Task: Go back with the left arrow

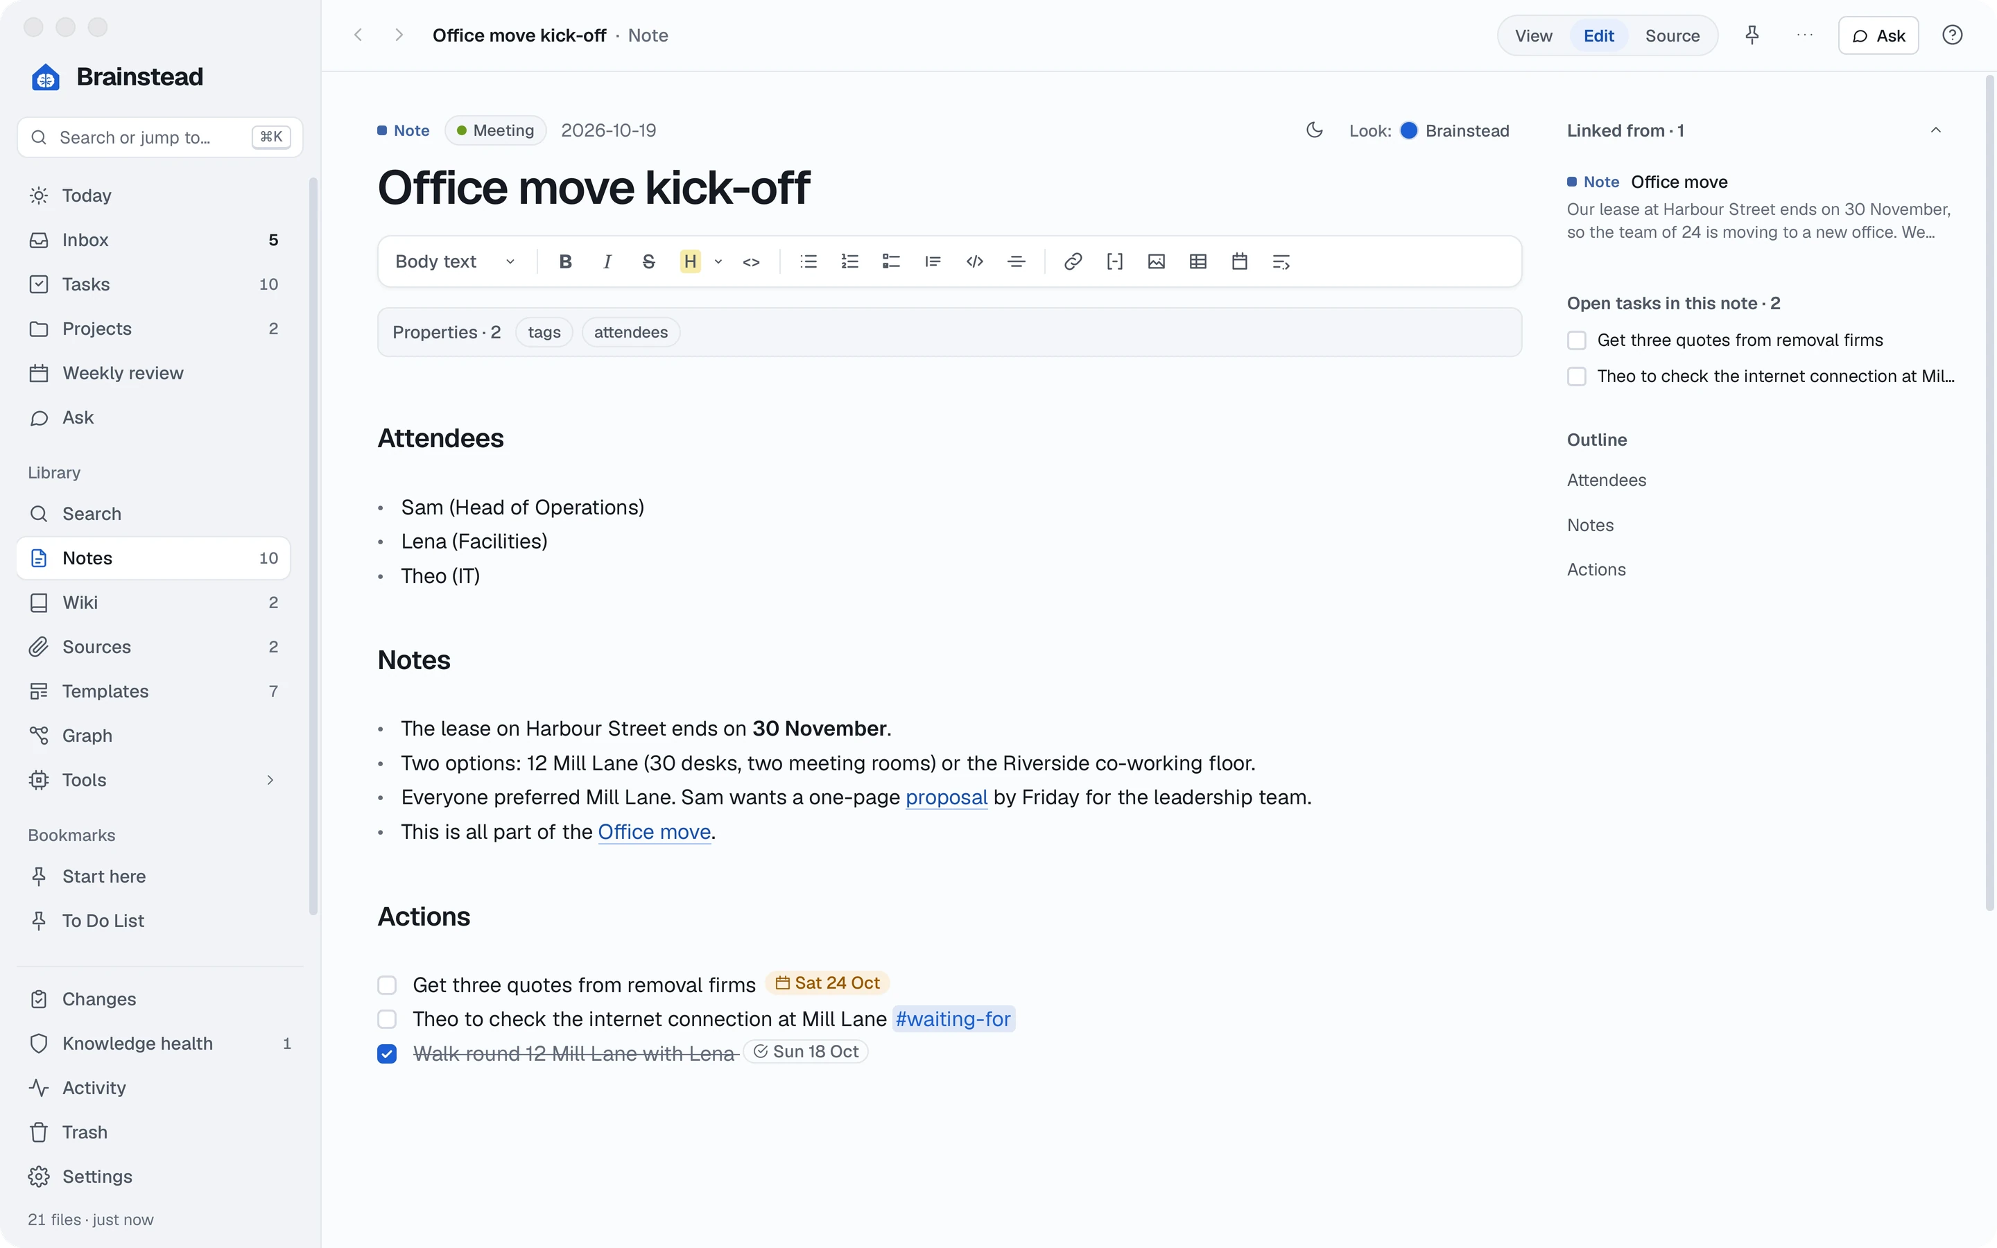Action: click(x=358, y=35)
